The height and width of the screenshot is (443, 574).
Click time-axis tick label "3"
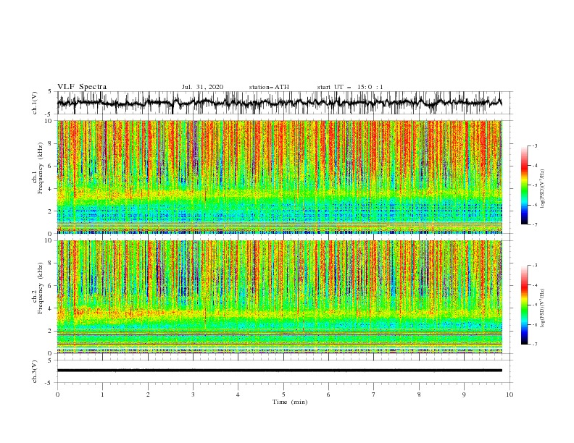tap(193, 395)
